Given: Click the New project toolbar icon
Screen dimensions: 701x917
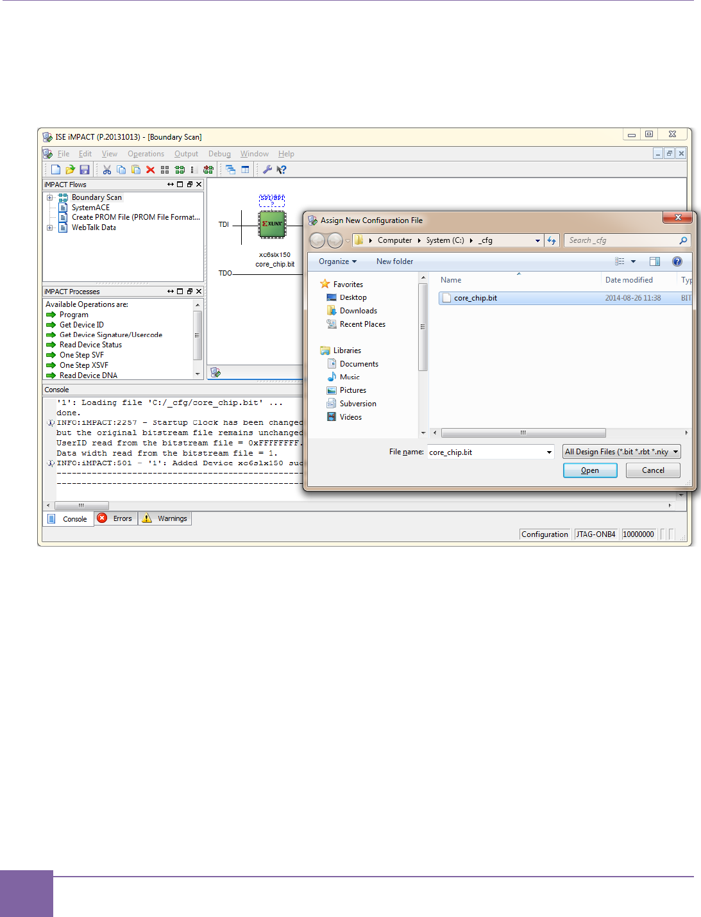Looking at the screenshot, I should (x=56, y=170).
